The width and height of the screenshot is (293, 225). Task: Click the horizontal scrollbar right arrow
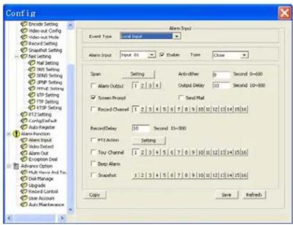[x=62, y=218]
